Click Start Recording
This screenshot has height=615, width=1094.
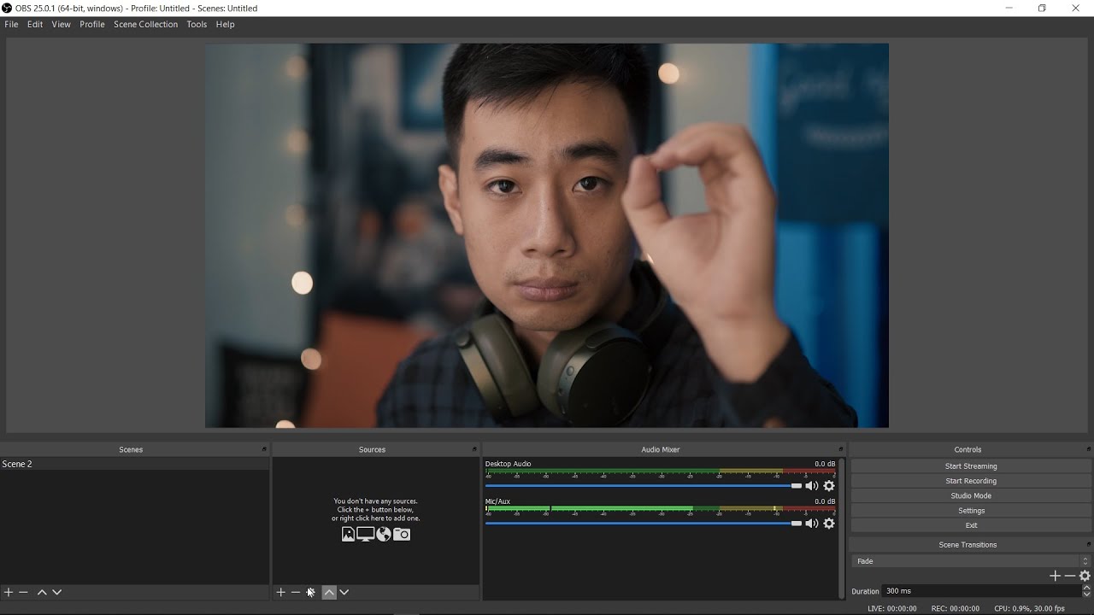[971, 481]
